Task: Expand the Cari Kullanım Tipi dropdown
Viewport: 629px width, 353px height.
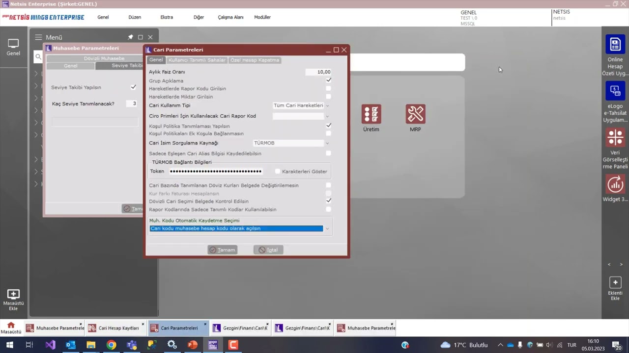Action: click(327, 105)
